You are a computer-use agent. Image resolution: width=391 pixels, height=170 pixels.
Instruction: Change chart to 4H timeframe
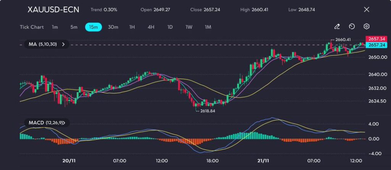point(151,27)
